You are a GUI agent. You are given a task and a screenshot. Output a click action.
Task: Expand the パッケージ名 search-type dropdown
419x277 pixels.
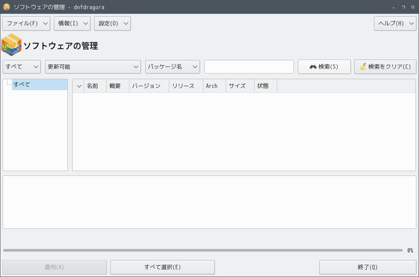pyautogui.click(x=172, y=67)
